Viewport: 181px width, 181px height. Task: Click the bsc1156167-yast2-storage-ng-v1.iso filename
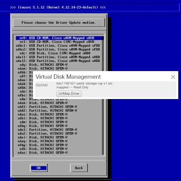[84, 84]
